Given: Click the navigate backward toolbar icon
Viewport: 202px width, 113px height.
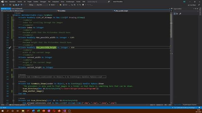Looking at the screenshot, I should 3,5.
